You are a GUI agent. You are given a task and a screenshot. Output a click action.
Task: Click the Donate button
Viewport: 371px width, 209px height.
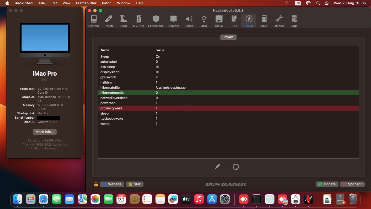pos(327,184)
